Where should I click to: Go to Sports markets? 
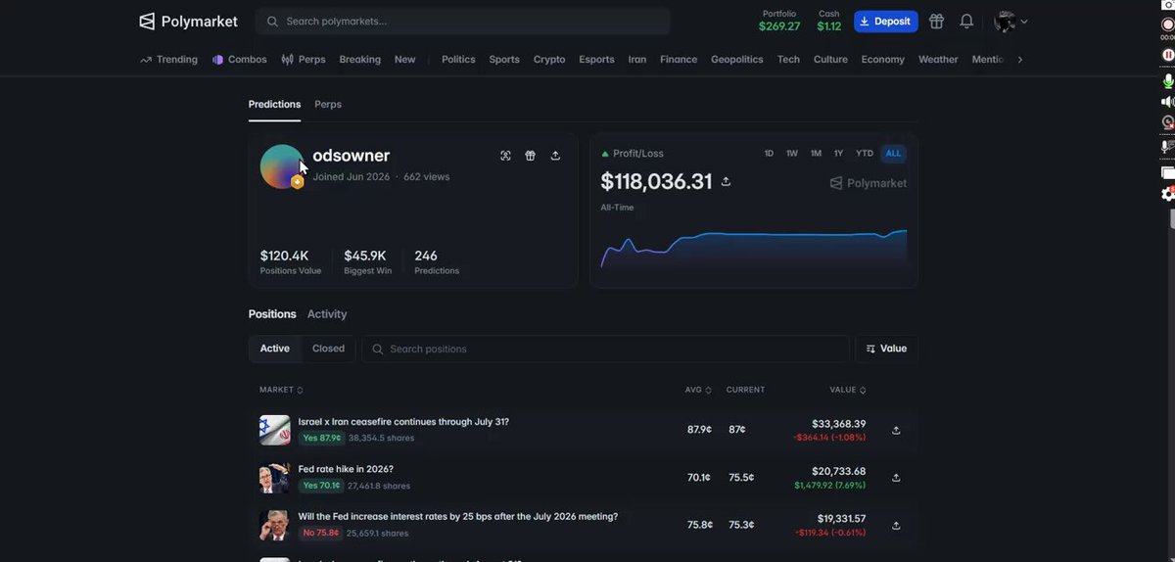504,60
